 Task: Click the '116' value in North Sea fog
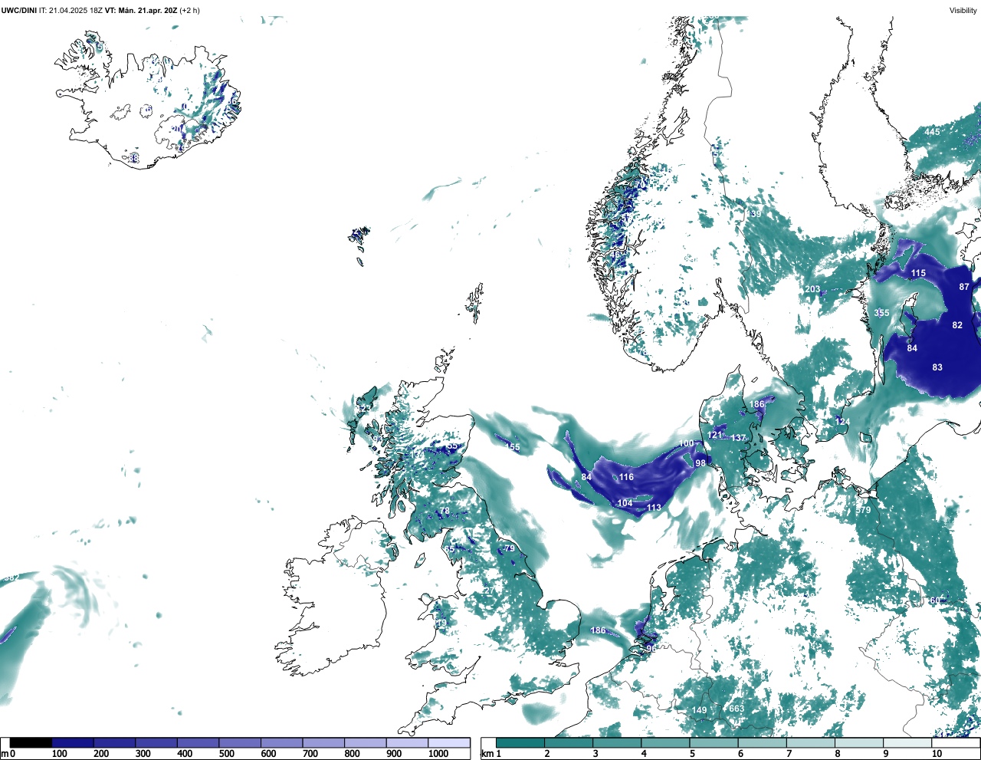click(x=626, y=477)
